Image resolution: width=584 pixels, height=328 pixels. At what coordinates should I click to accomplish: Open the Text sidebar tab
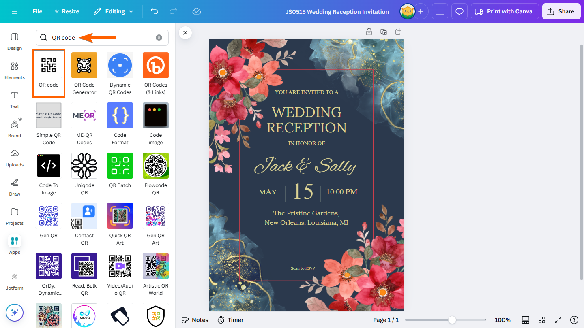point(15,100)
